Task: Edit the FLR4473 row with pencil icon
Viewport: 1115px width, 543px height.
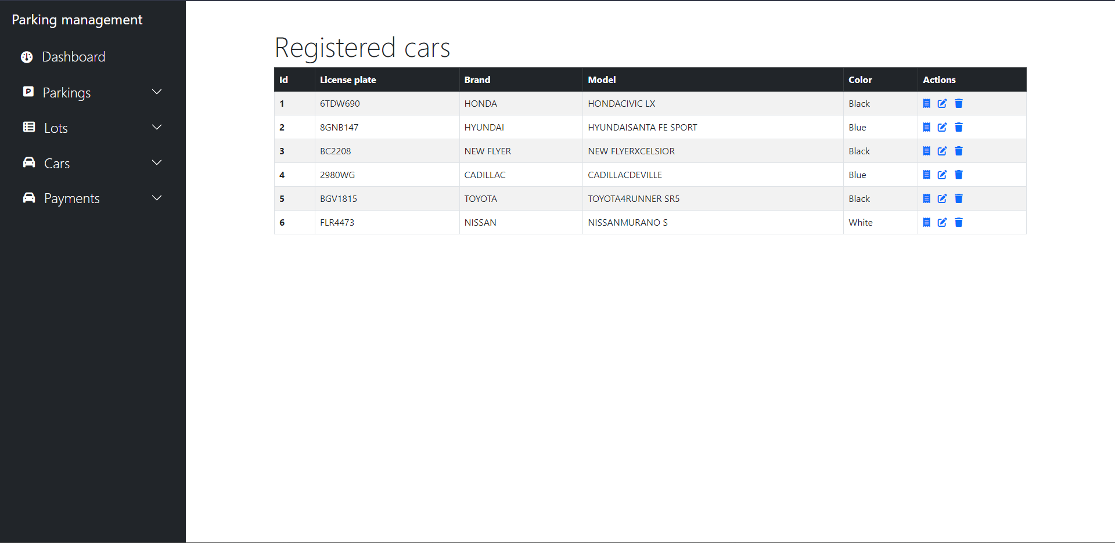Action: pyautogui.click(x=942, y=222)
